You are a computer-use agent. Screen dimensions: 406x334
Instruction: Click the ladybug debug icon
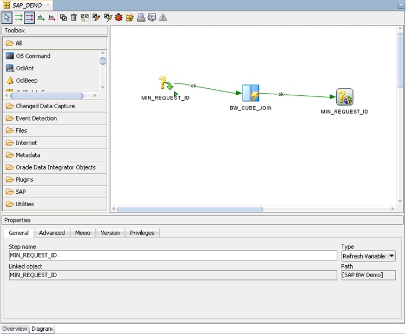tap(119, 18)
